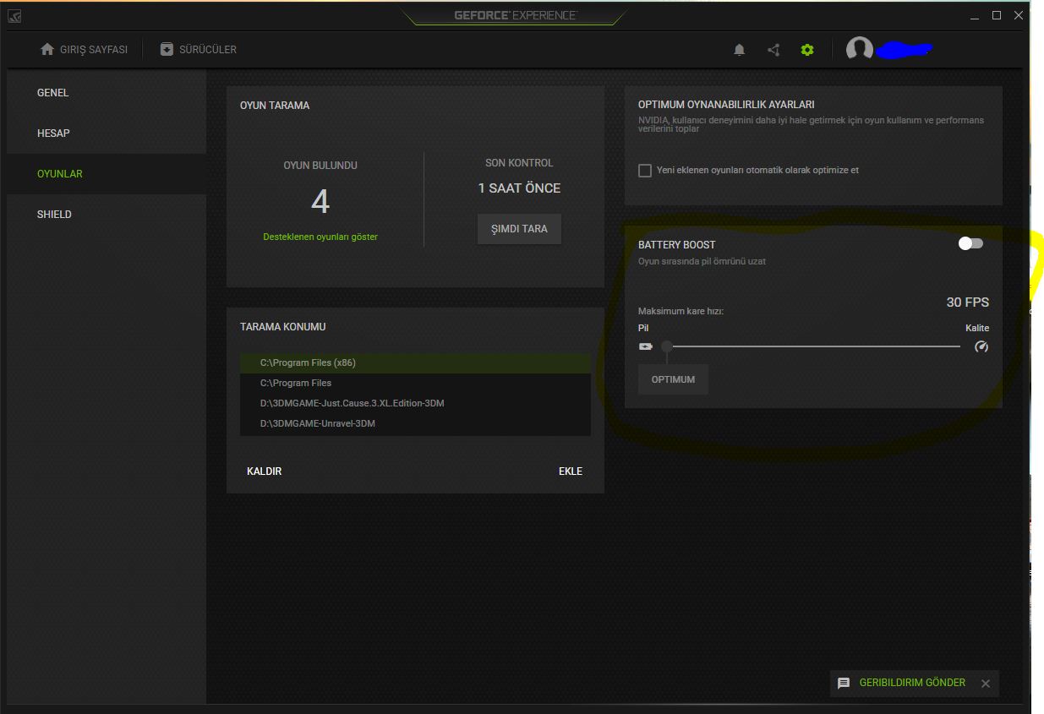Open the Giriş Sayfası home tab
The image size is (1044, 714).
click(84, 50)
